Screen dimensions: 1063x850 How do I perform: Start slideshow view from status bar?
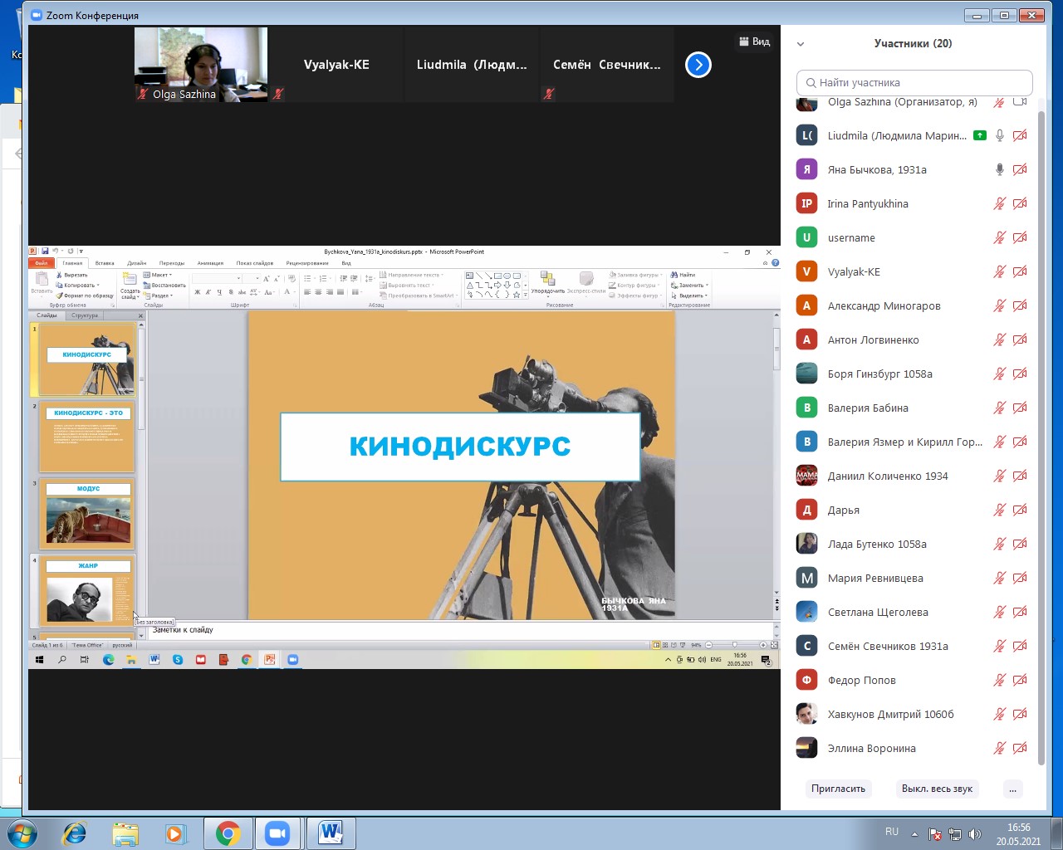682,645
